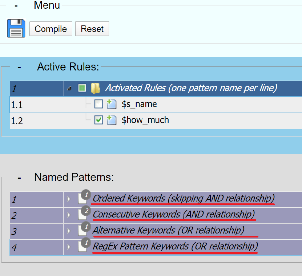Click the document icon for Consecutive Keywords
Screen dimensions: 302x276
(x=82, y=215)
